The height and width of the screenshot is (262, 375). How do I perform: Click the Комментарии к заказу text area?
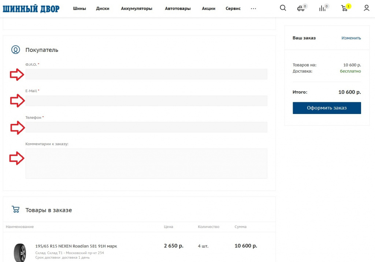[146, 163]
